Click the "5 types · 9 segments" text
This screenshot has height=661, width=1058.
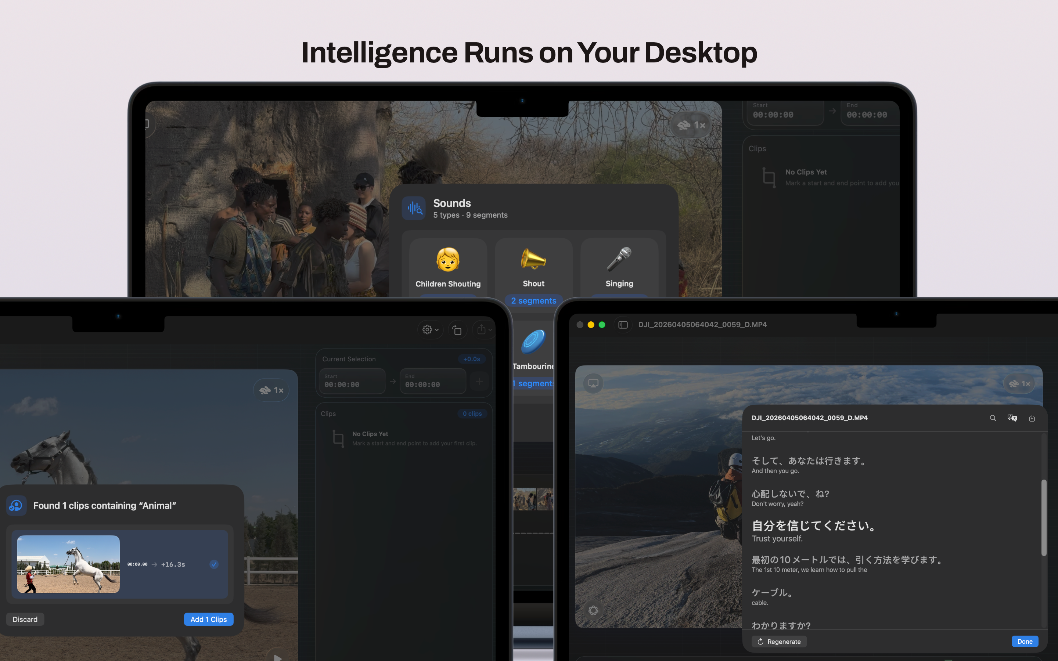point(470,215)
